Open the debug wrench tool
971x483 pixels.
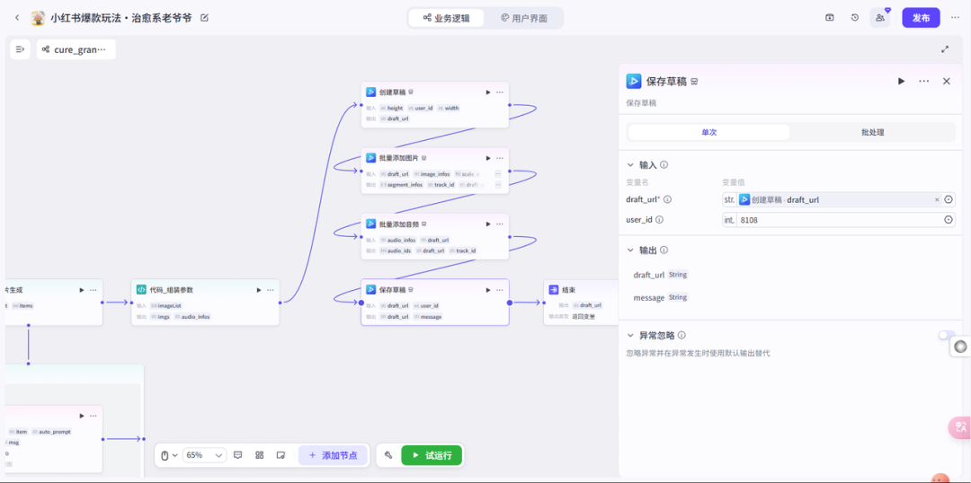388,455
